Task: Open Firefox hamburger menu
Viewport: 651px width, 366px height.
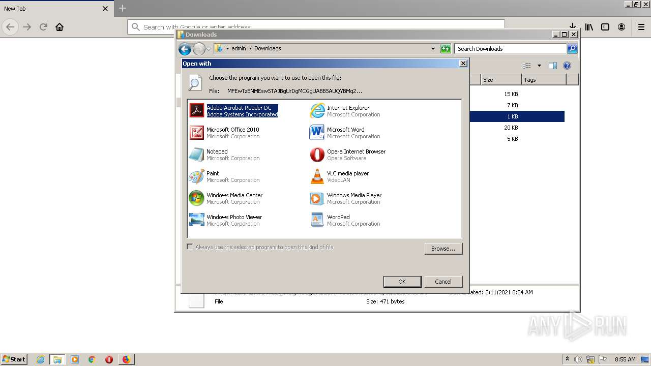Action: 641,27
